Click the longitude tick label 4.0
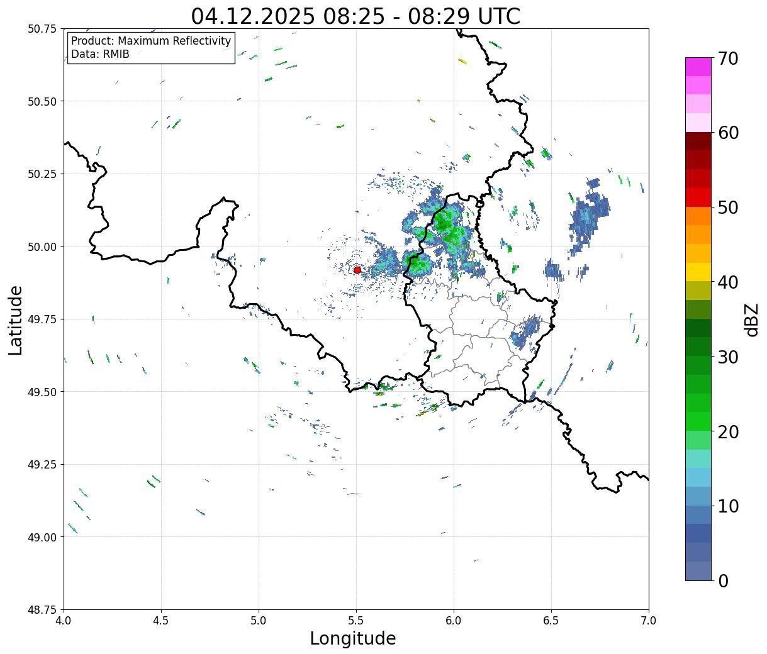 [x=64, y=621]
